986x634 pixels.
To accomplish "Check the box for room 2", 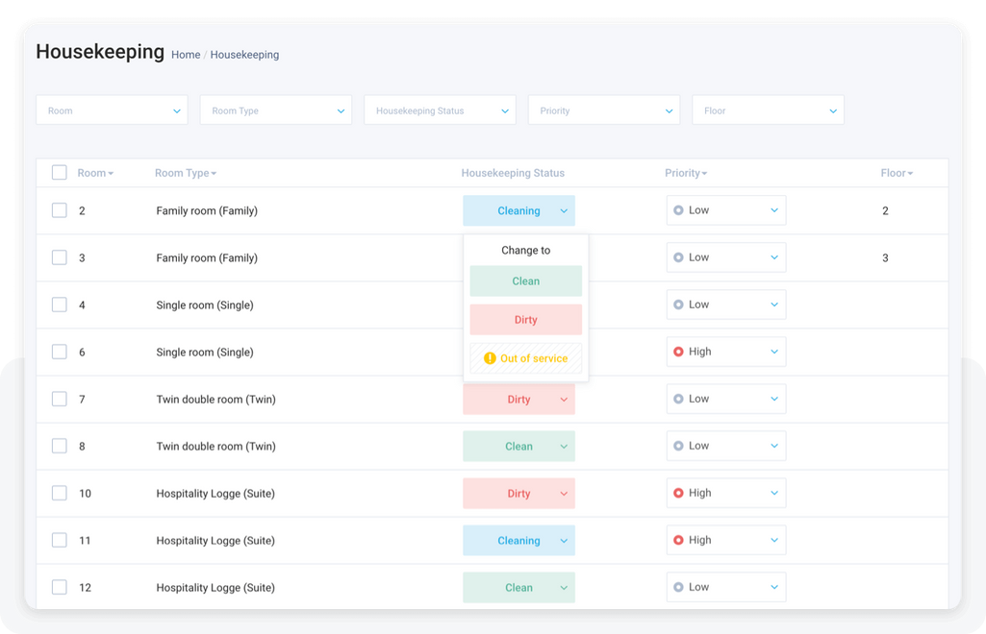I will coord(59,210).
